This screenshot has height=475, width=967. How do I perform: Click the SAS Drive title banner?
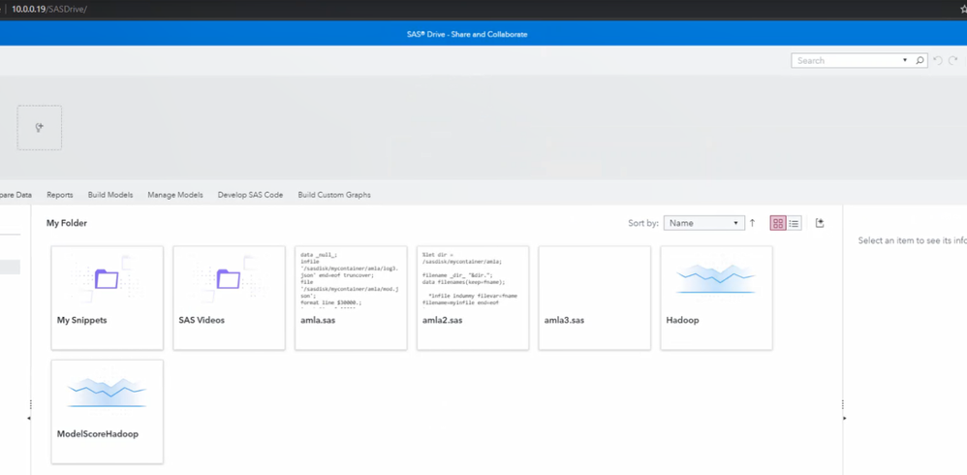coord(467,35)
